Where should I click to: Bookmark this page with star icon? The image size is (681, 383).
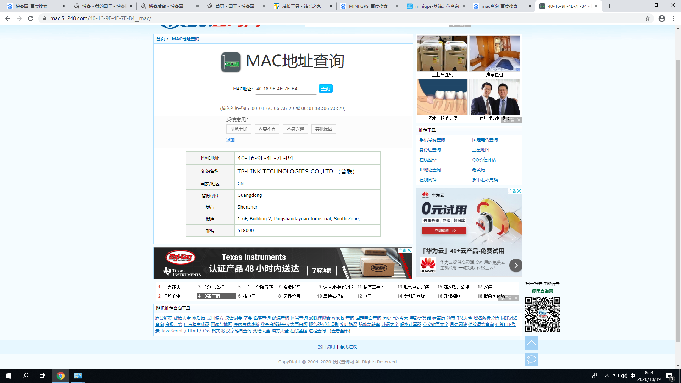click(x=648, y=18)
